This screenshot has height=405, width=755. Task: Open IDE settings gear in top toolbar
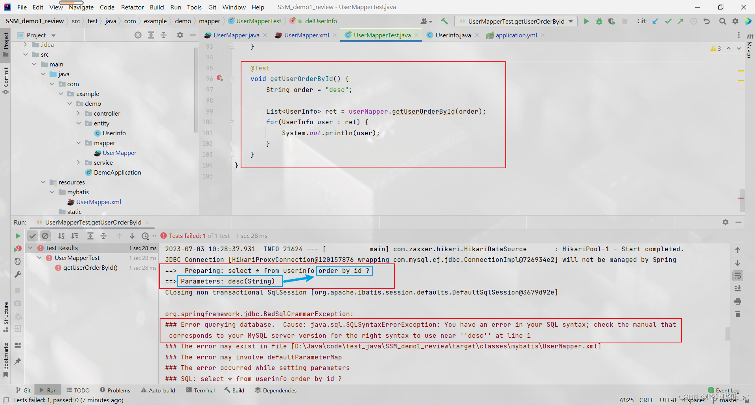(735, 21)
